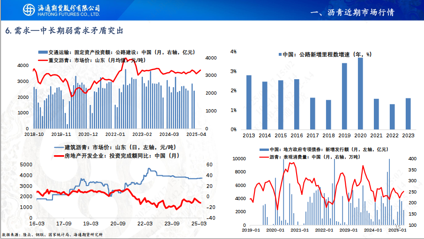Image resolution: width=424 pixels, height=239 pixels.
Task: Click the 2015 bar in road mileage chart
Action: [281, 105]
